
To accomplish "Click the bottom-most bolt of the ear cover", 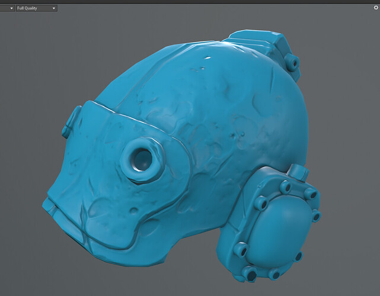I will (x=251, y=274).
